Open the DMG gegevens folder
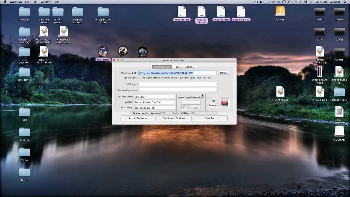 pos(24,52)
